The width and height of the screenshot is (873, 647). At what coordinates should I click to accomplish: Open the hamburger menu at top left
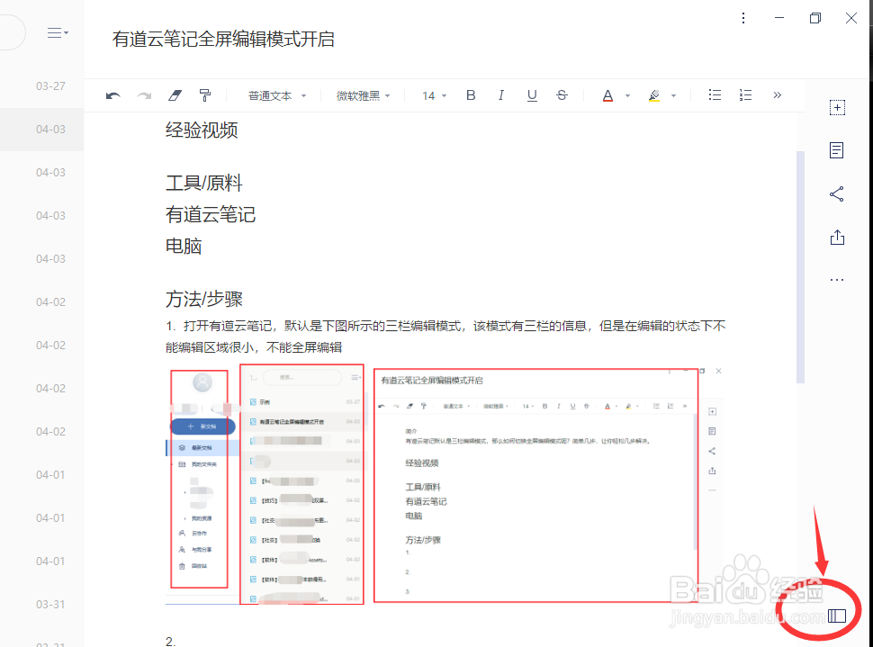tap(54, 31)
